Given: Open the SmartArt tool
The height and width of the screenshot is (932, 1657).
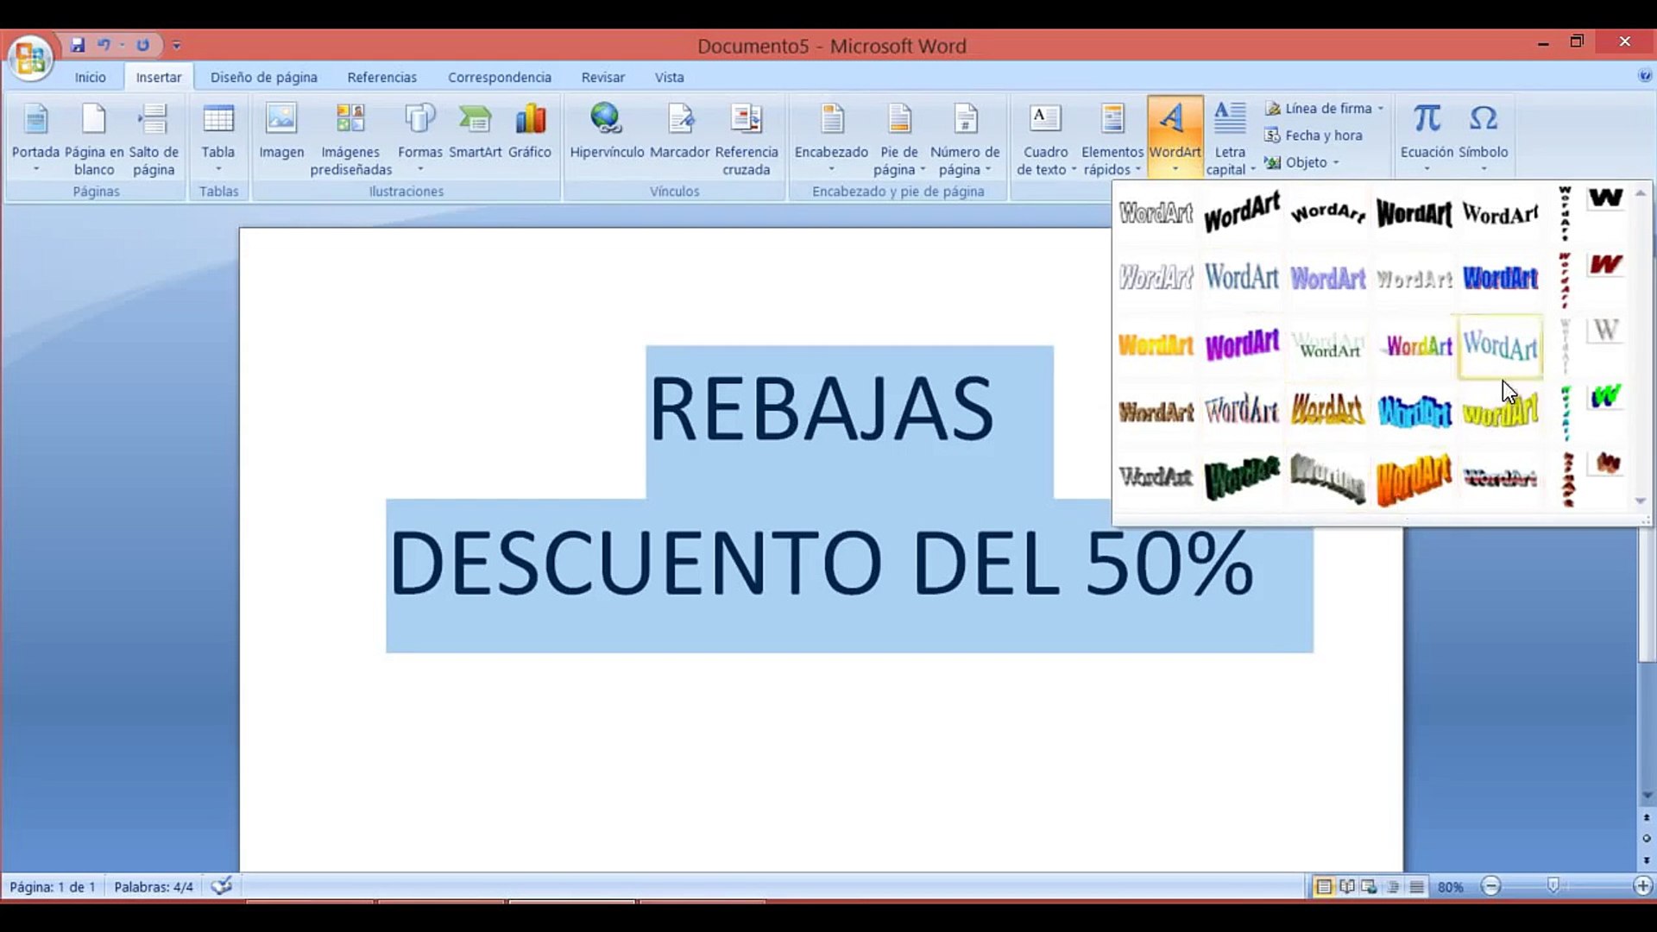Looking at the screenshot, I should point(475,120).
